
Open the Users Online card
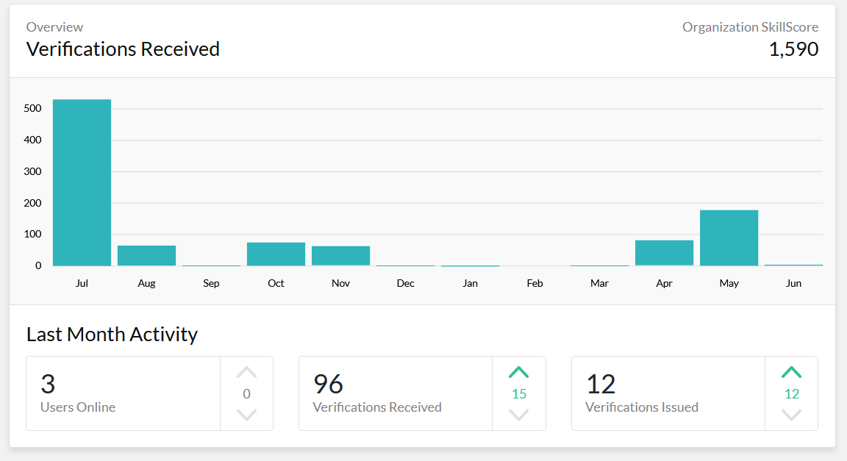(x=123, y=393)
